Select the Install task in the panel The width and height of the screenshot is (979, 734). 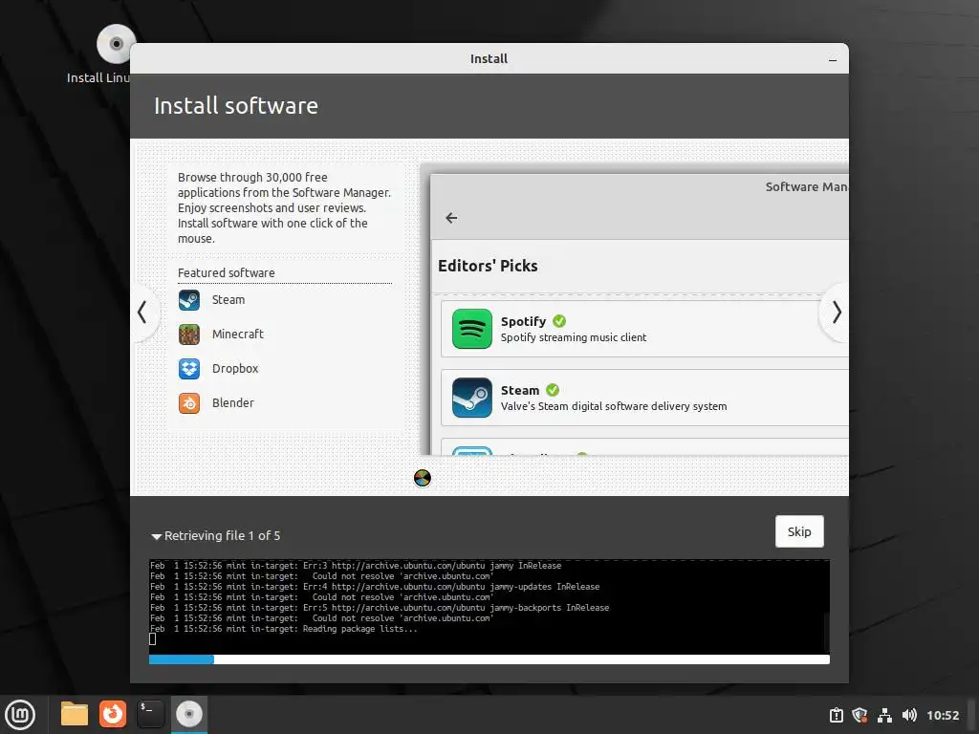coord(188,714)
